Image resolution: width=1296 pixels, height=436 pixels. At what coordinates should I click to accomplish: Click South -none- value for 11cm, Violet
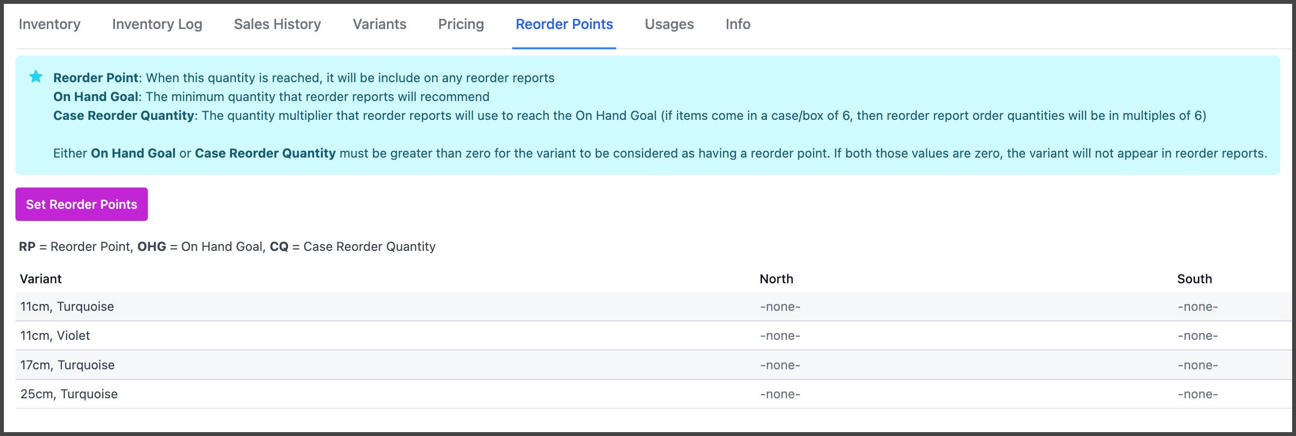pyautogui.click(x=1198, y=336)
